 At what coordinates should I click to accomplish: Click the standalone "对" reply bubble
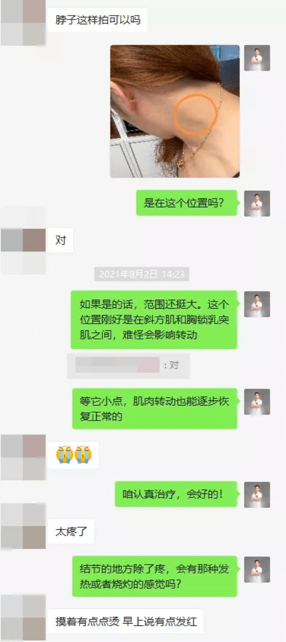pos(60,240)
